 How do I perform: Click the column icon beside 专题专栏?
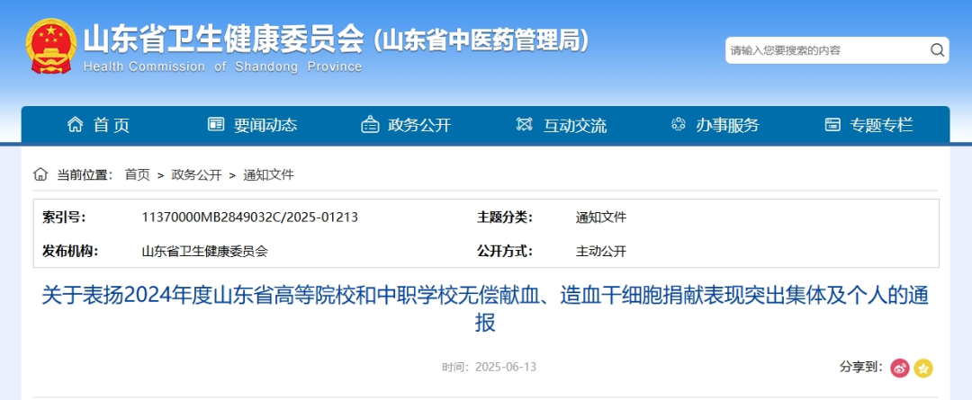tap(832, 124)
